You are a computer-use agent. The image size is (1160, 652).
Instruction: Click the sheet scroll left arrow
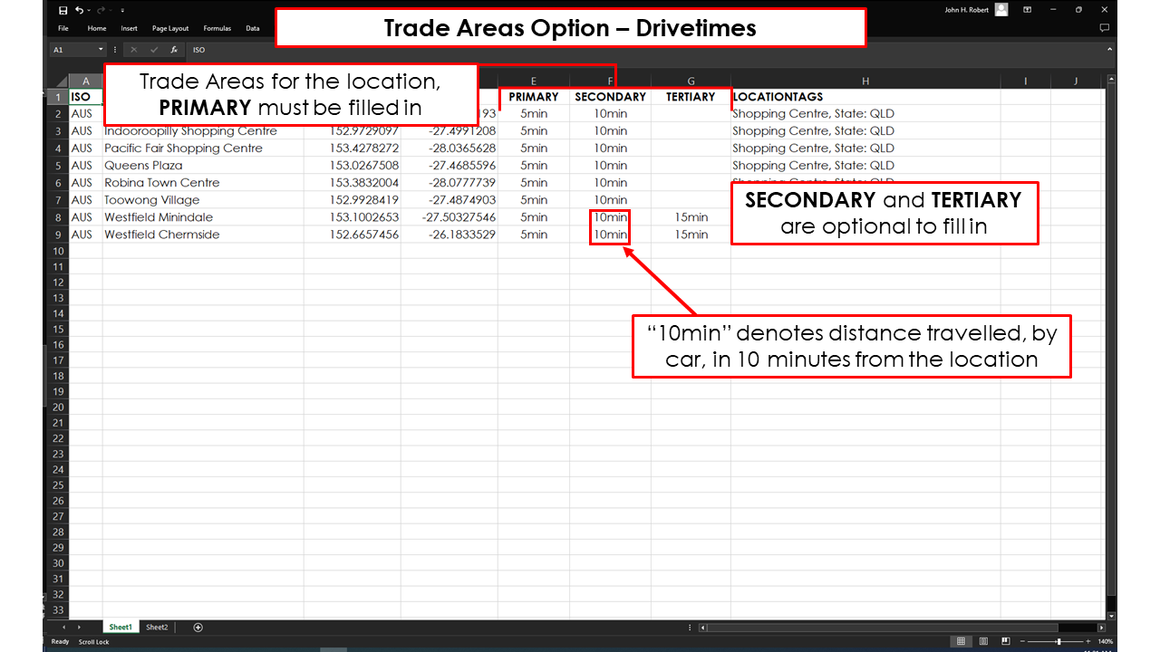click(63, 627)
